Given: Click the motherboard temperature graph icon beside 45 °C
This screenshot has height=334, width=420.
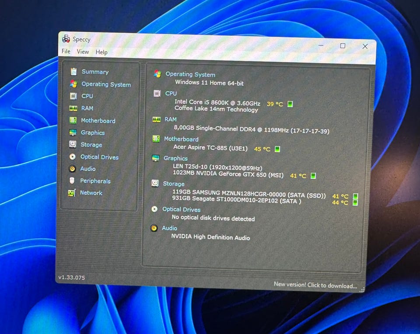Looking at the screenshot, I should click(277, 149).
